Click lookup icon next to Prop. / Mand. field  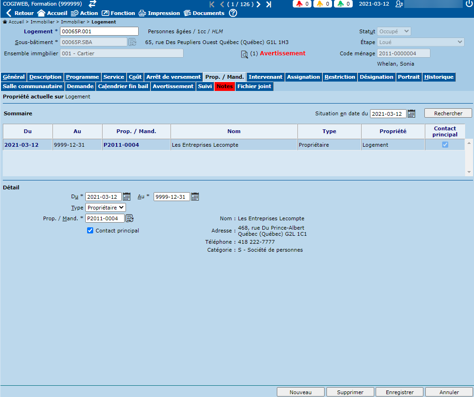[130, 218]
